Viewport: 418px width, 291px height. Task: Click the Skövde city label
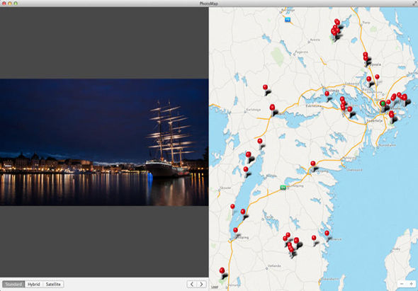tap(225, 188)
